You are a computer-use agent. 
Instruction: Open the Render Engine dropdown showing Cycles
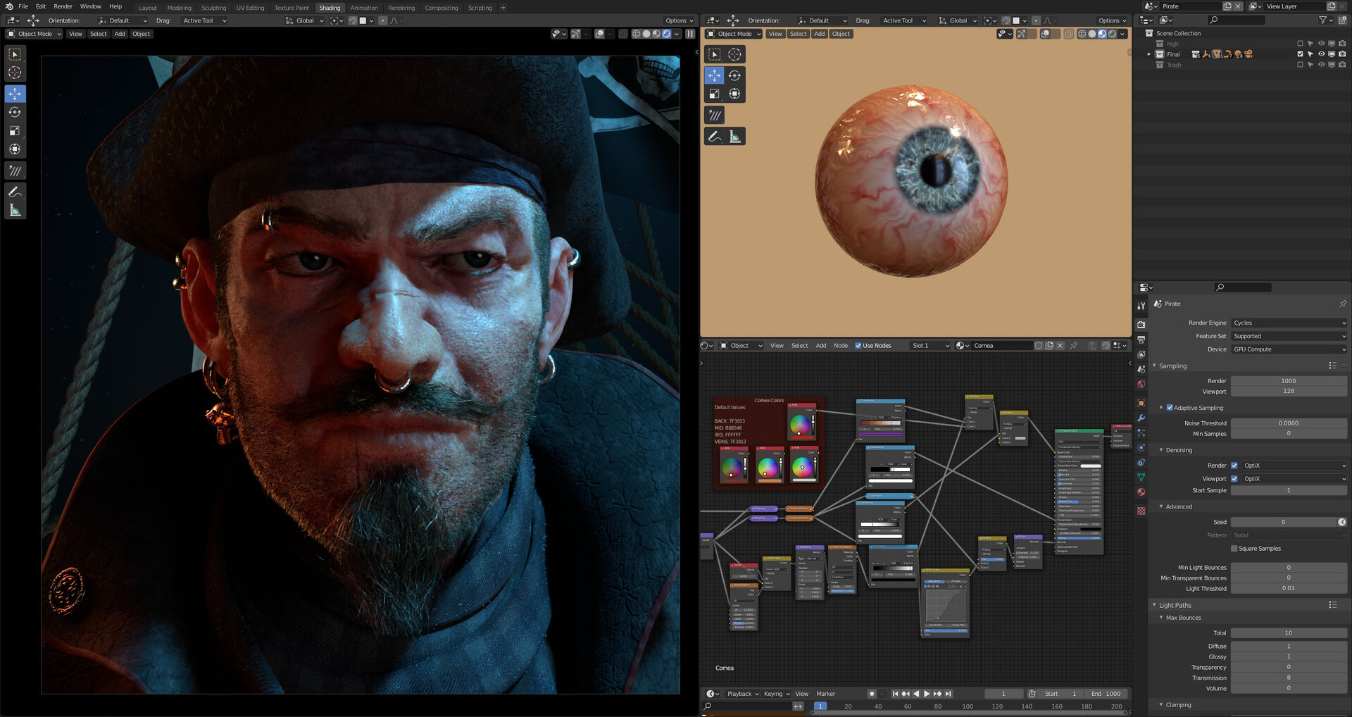(x=1289, y=323)
